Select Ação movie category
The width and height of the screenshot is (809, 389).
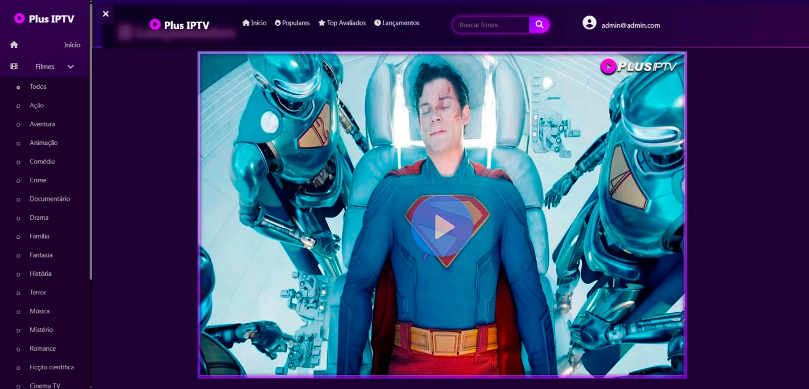[37, 106]
